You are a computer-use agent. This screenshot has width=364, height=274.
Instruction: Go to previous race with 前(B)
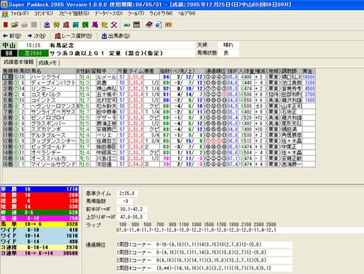tap(11, 36)
